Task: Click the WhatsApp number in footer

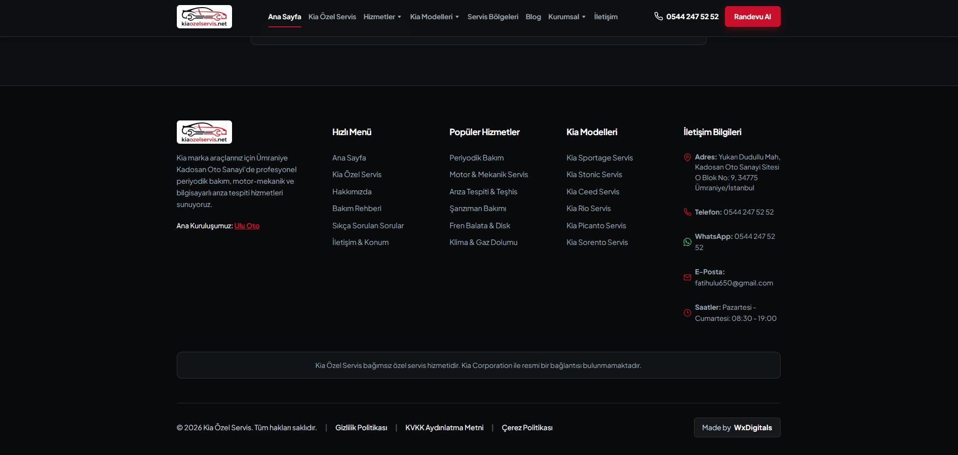Action: (x=735, y=242)
